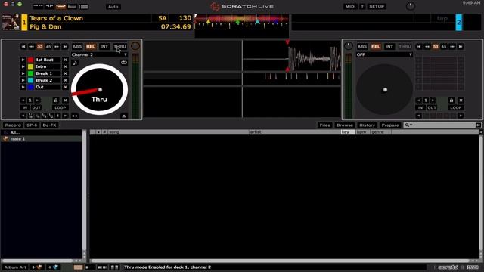
Task: Open the Channel 2 dropdown on left deck
Action: 99,54
